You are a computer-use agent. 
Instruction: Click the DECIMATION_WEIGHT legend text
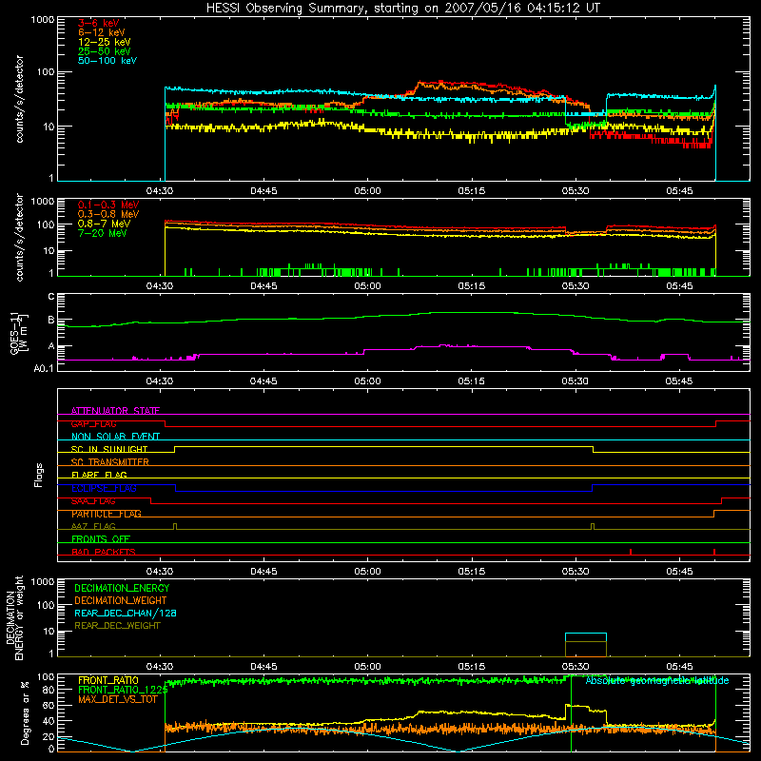[121, 600]
